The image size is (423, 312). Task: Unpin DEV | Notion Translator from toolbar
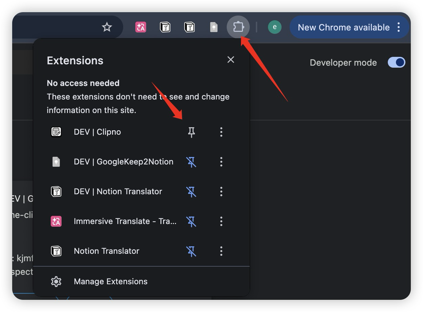(192, 192)
